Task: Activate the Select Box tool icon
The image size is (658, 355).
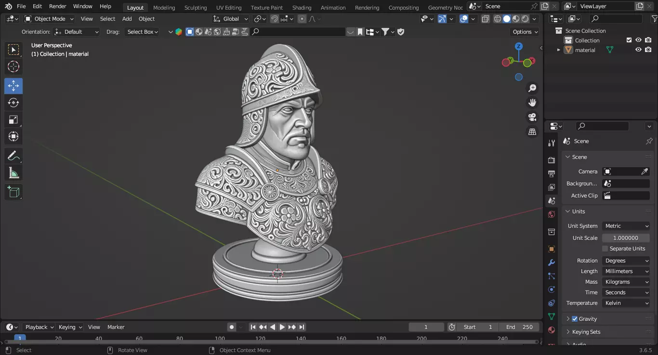Action: 13,50
